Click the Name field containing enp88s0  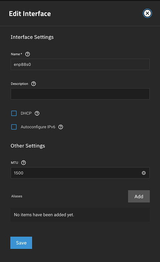(x=80, y=64)
